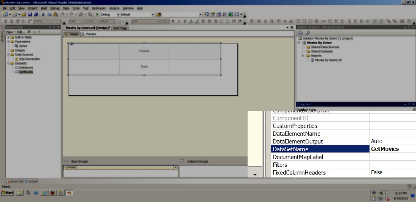
Task: Select Movies by Genre.rdl file
Action: click(328, 60)
